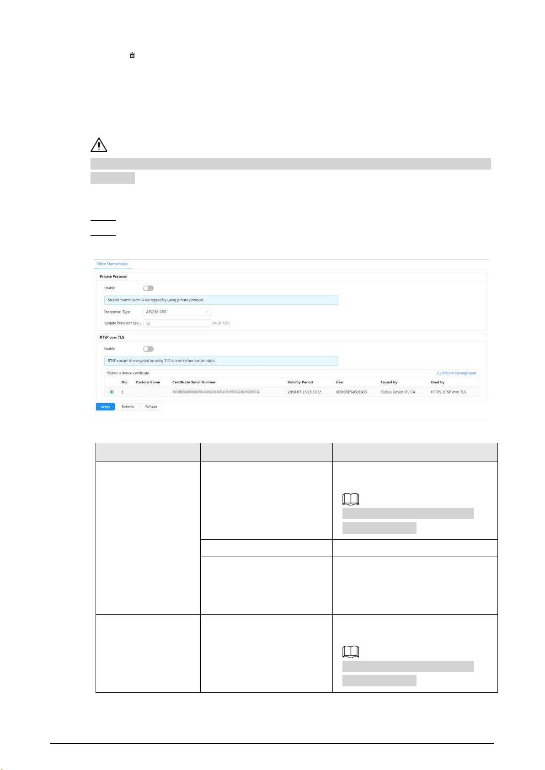Viewport: 545px width, 770px height.
Task: Click the warning triangle caution icon
Action: click(99, 145)
